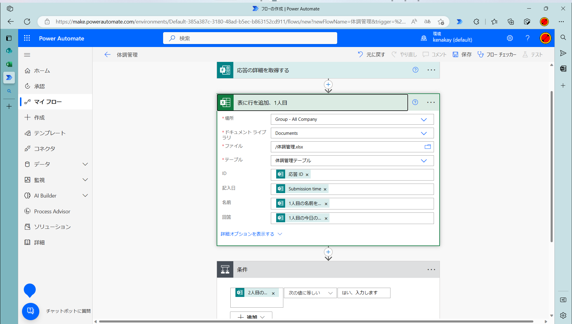Remove the Submission time token
572x324 pixels.
pyautogui.click(x=325, y=189)
